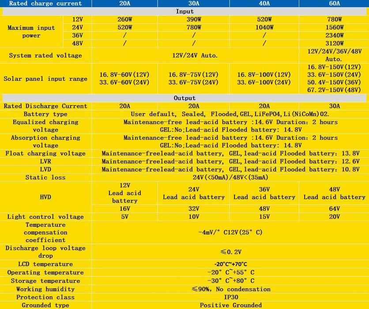The height and width of the screenshot is (309, 369).
Task: Select the 20A column header
Action: pyautogui.click(x=125, y=3)
